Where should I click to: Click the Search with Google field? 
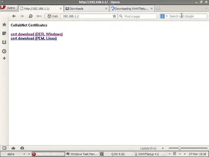188,16
